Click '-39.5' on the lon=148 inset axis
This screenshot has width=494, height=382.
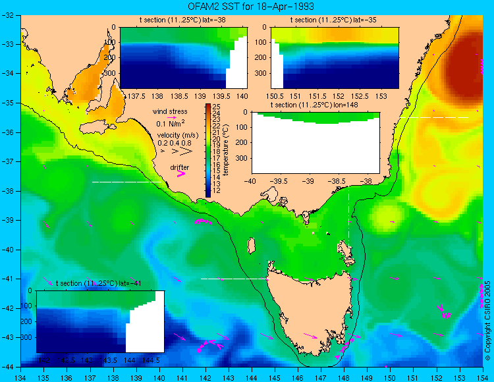point(280,181)
